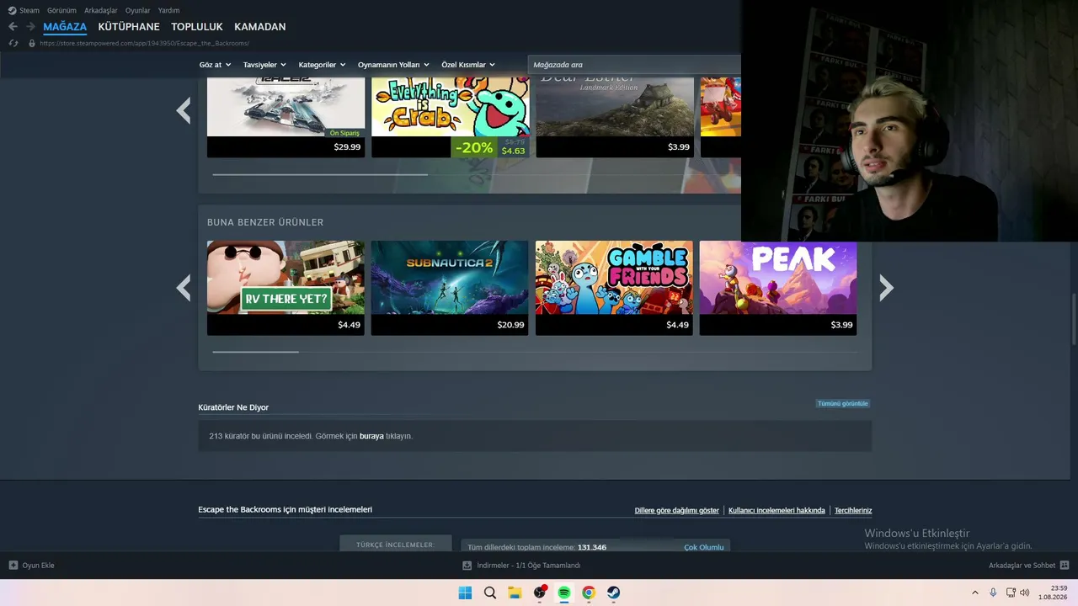Expand the Tavsiyeler dropdown
Viewport: 1078px width, 606px height.
pos(264,65)
